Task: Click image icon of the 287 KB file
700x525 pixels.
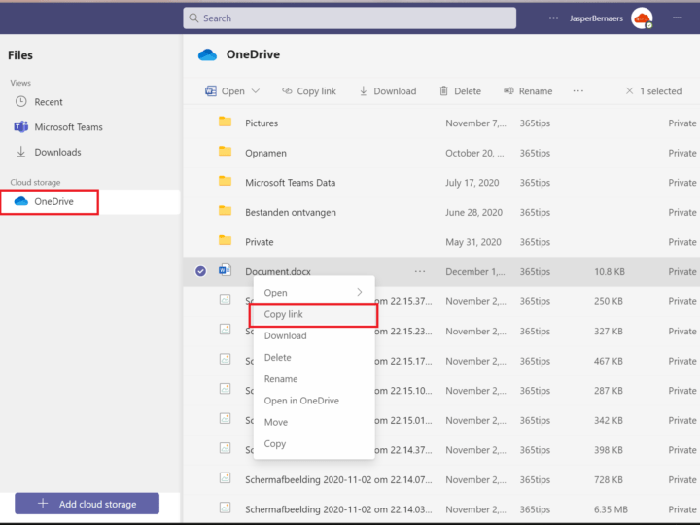Action: coord(225,389)
